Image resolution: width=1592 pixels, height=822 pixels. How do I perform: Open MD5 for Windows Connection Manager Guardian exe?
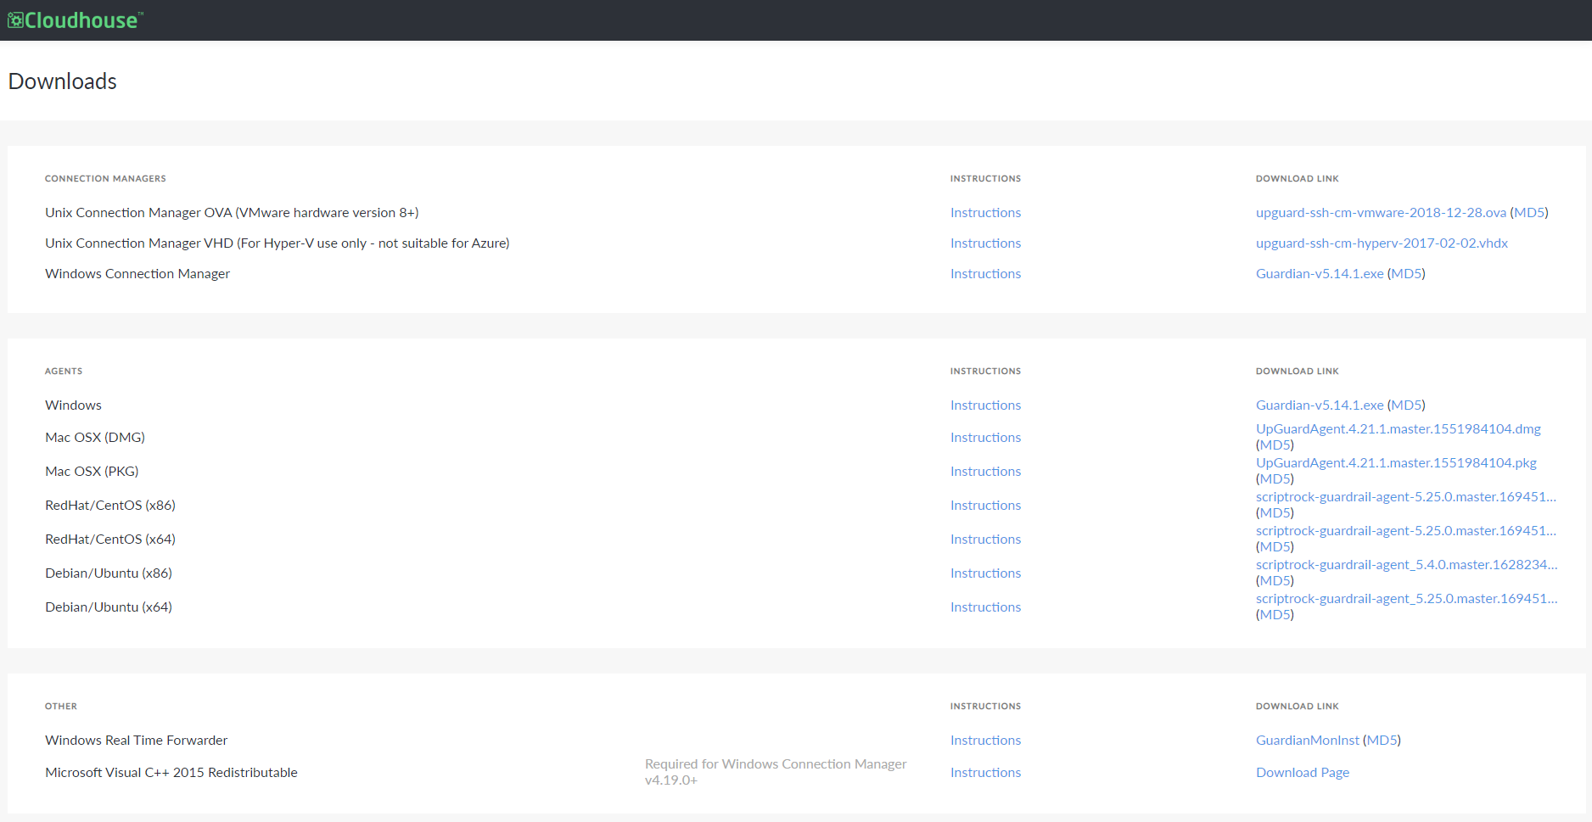coord(1406,274)
